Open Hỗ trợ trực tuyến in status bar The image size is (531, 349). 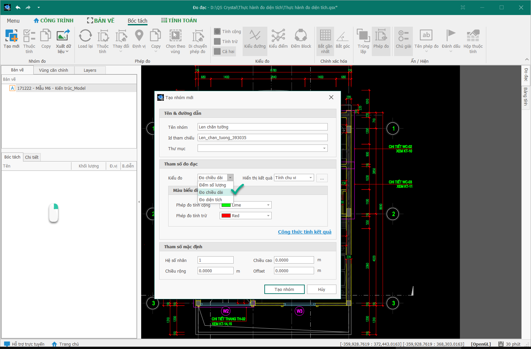pyautogui.click(x=24, y=344)
